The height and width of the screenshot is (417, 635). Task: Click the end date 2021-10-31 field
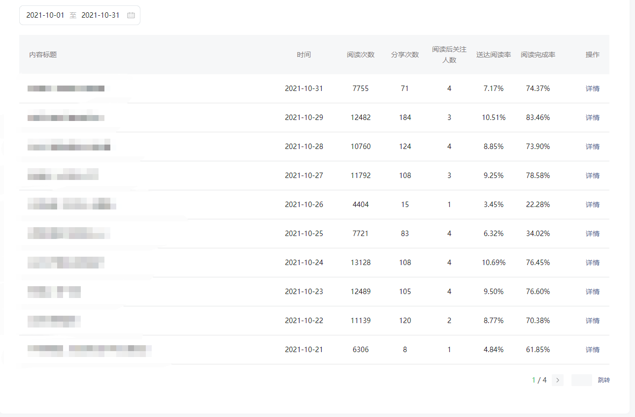[x=100, y=15]
